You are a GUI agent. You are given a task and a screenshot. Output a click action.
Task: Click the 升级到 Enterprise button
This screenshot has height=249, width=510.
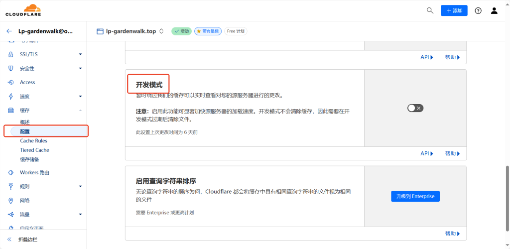click(415, 196)
